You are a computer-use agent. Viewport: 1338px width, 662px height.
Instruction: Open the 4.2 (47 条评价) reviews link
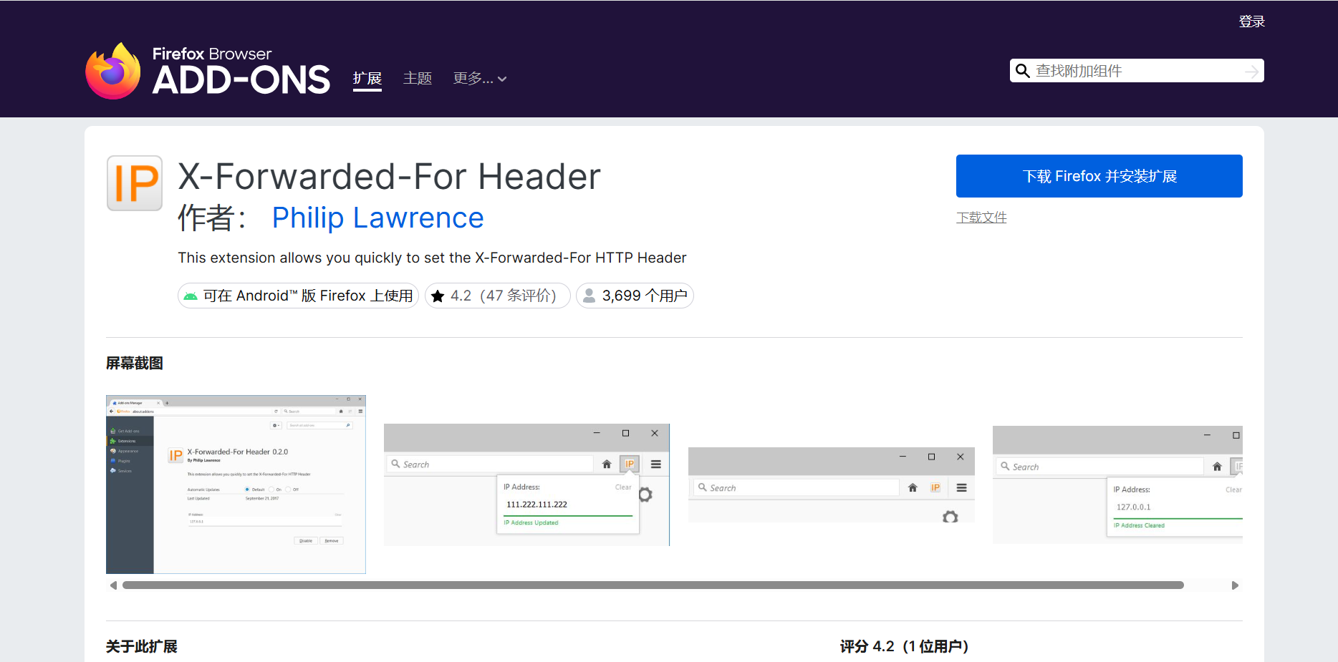tap(498, 296)
